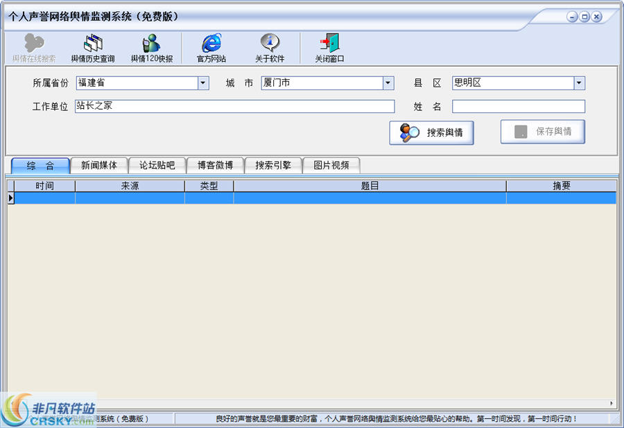Viewport: 624px width, 428px height.
Task: Click the 摘要 column header
Action: [x=561, y=186]
